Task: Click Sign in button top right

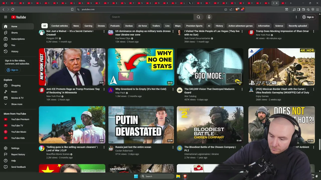Action: (308, 17)
